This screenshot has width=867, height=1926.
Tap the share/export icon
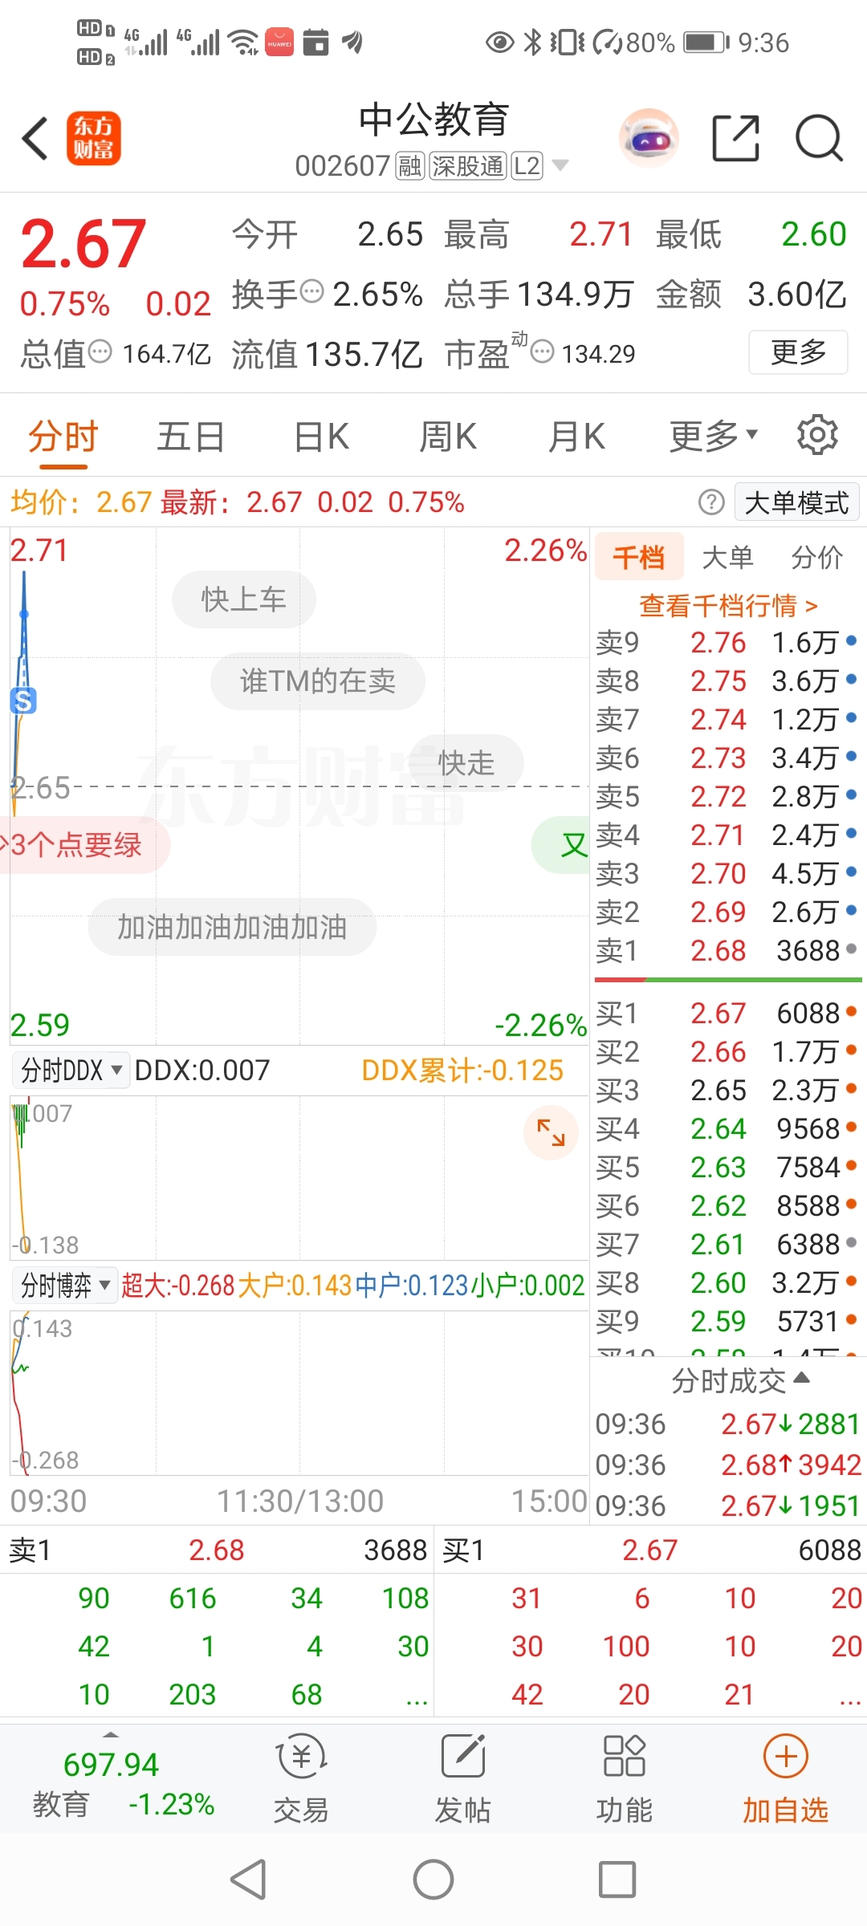click(735, 138)
